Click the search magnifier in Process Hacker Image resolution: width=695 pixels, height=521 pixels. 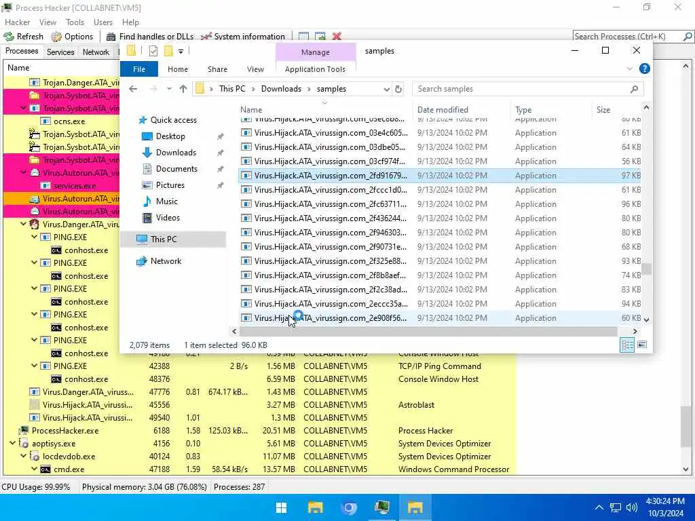pos(688,37)
